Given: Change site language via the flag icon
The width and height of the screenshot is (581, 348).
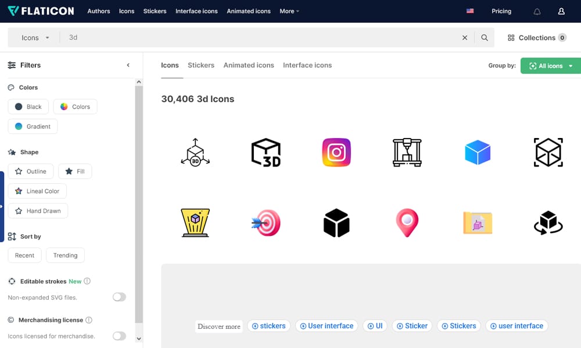Looking at the screenshot, I should (470, 10).
